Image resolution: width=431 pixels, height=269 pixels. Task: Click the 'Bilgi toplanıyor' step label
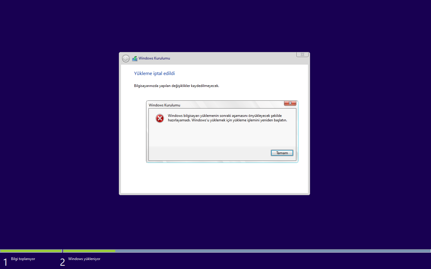pos(23,259)
